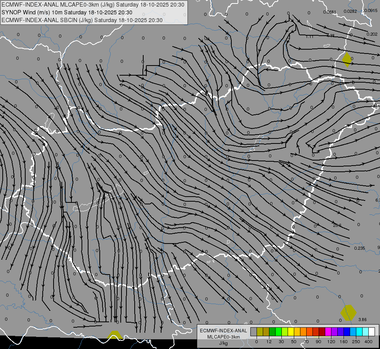Select the dark green legend swatch

tap(272, 332)
